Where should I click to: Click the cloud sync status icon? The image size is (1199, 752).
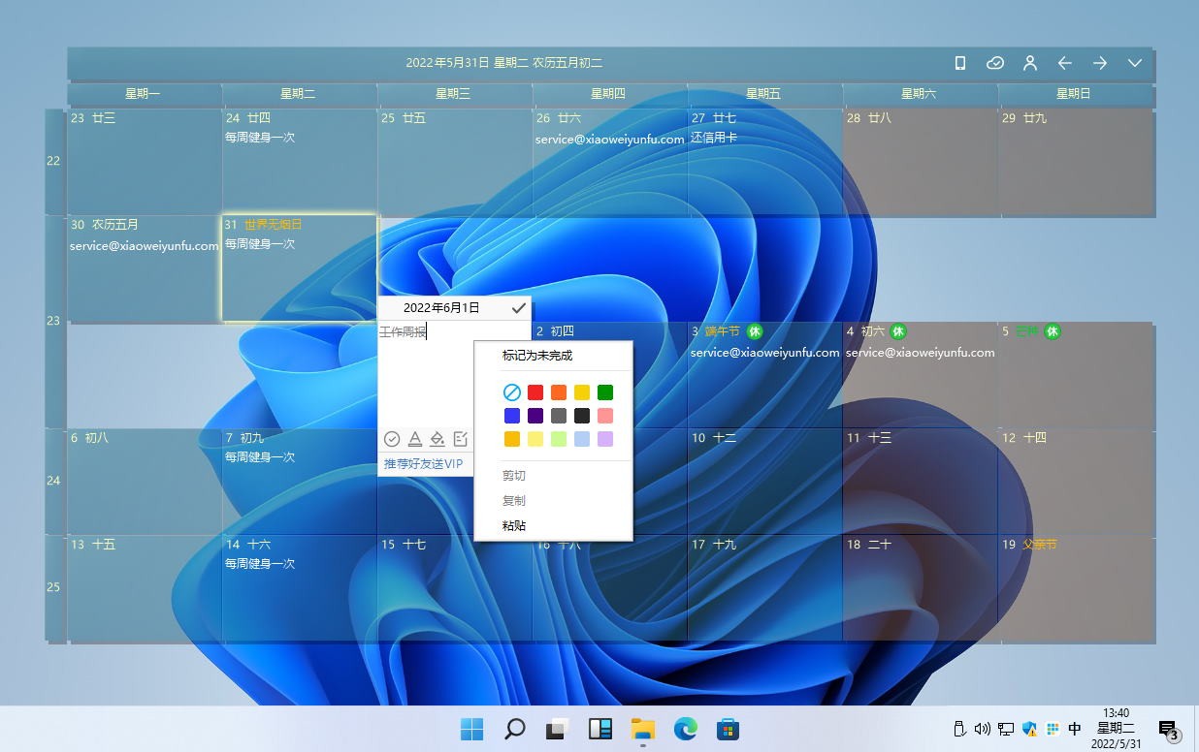pos(995,63)
